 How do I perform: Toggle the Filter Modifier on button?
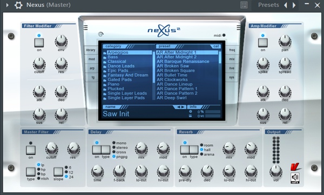(x=39, y=43)
